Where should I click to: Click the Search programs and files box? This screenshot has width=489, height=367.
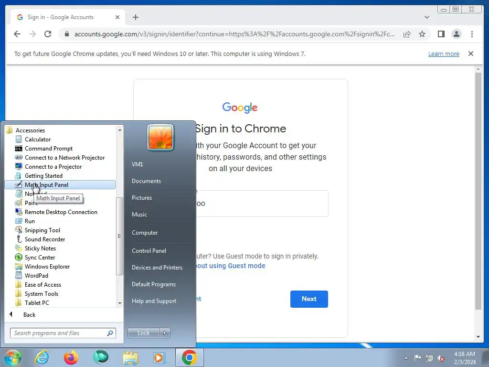(63, 333)
